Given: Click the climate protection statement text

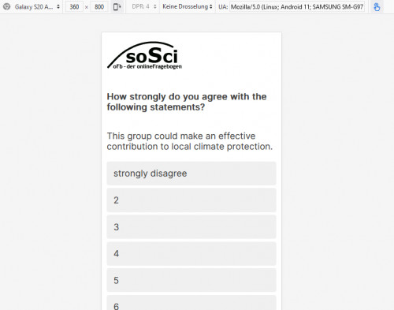Looking at the screenshot, I should 190,141.
